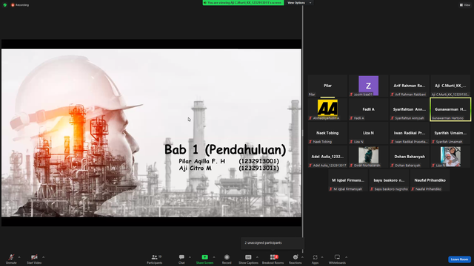
Task: Select Adel Aulia_1232913017 tile
Action: [x=327, y=157]
